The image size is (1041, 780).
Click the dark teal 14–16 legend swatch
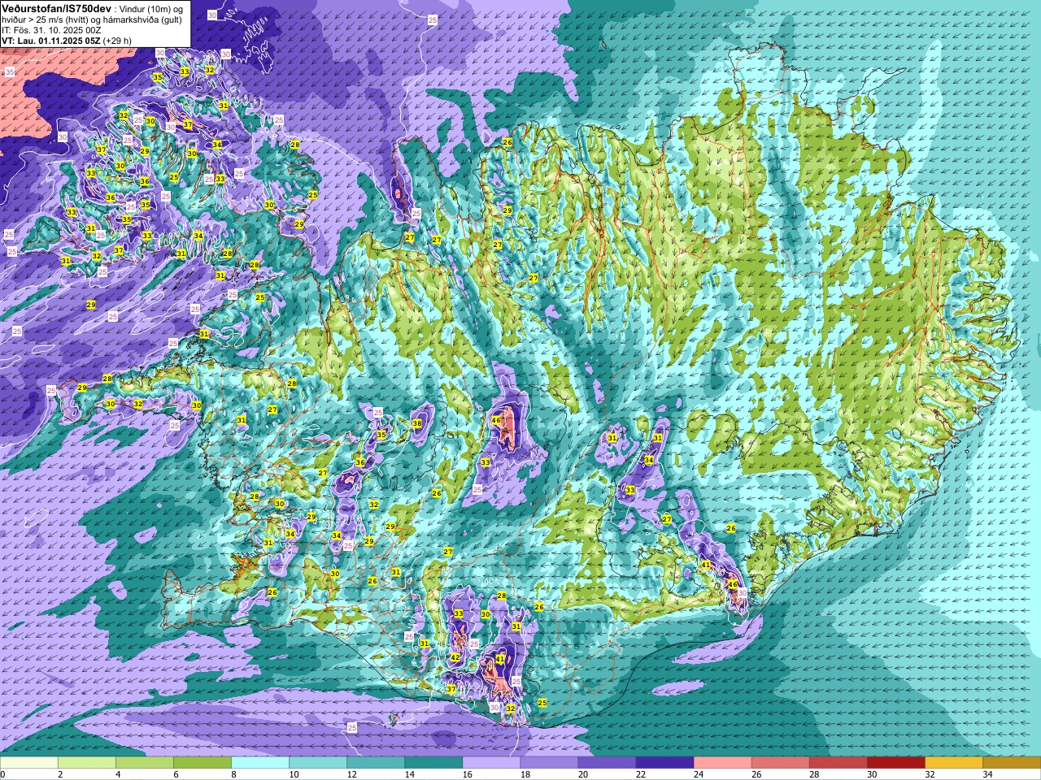coord(433,763)
